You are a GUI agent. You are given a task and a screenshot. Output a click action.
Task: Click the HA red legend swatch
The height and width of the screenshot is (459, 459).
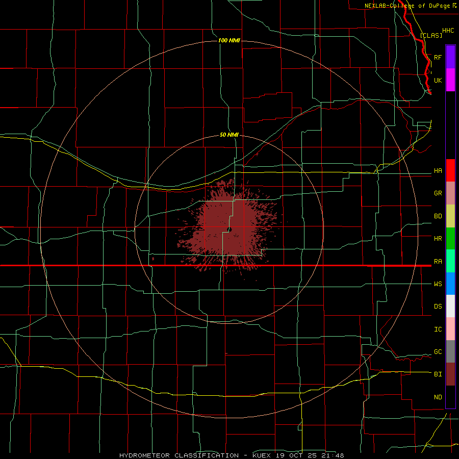pos(450,170)
